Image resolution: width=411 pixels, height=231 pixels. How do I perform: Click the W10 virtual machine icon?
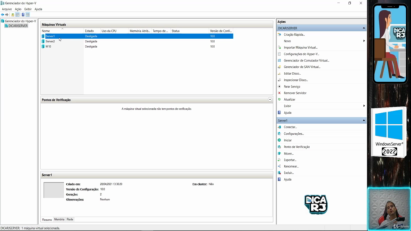pyautogui.click(x=43, y=46)
